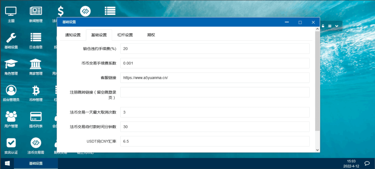Click 锁仓违约手续费(%) input with 20

coord(215,49)
